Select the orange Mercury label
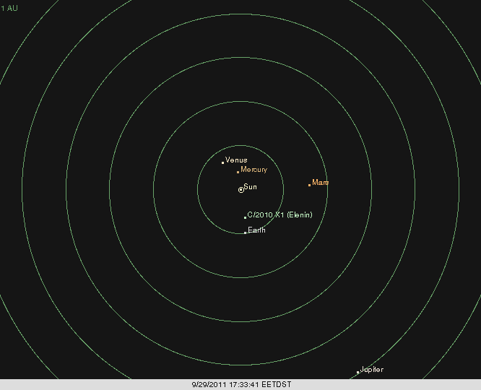This screenshot has height=390, width=481. pyautogui.click(x=253, y=170)
